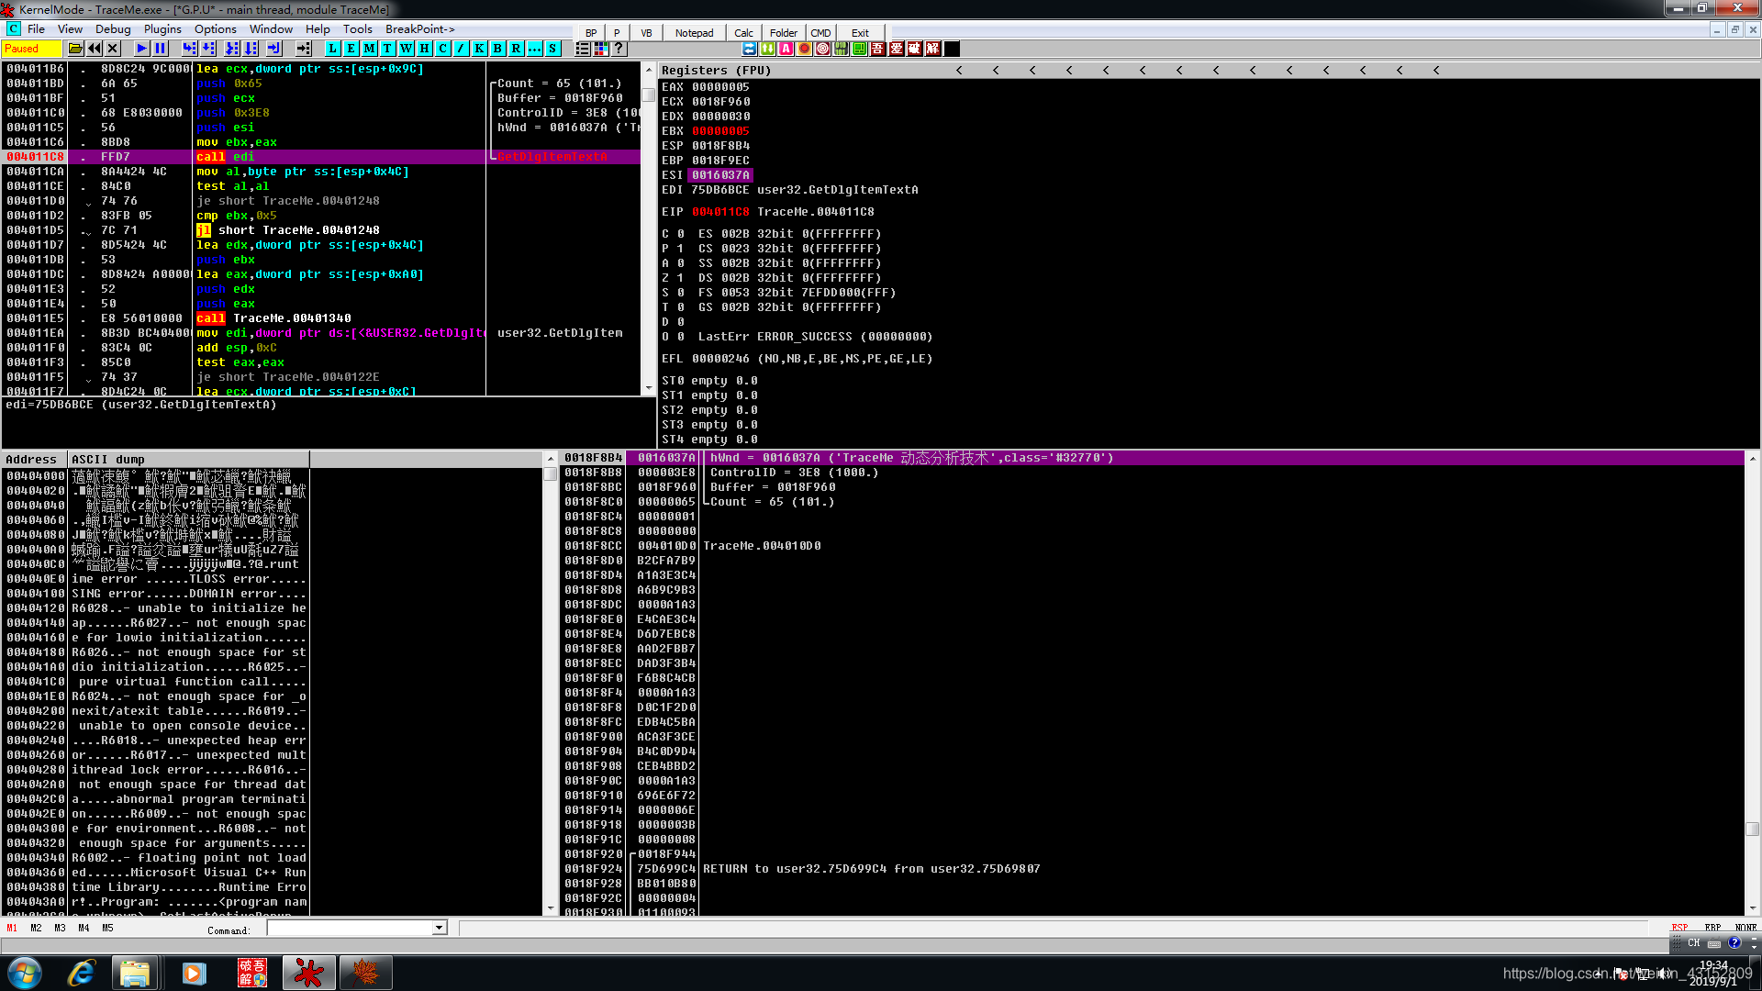
Task: Open debugging options list icon
Action: tap(583, 49)
